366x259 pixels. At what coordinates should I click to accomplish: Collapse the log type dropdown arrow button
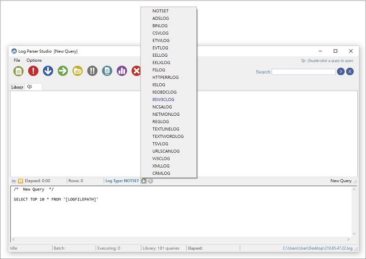144,181
